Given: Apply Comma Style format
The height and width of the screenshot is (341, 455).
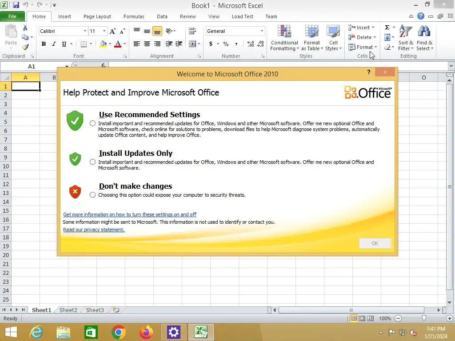Looking at the screenshot, I should 236,44.
